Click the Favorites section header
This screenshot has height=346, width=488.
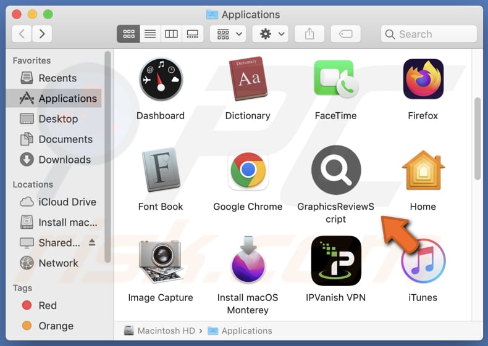tap(32, 60)
